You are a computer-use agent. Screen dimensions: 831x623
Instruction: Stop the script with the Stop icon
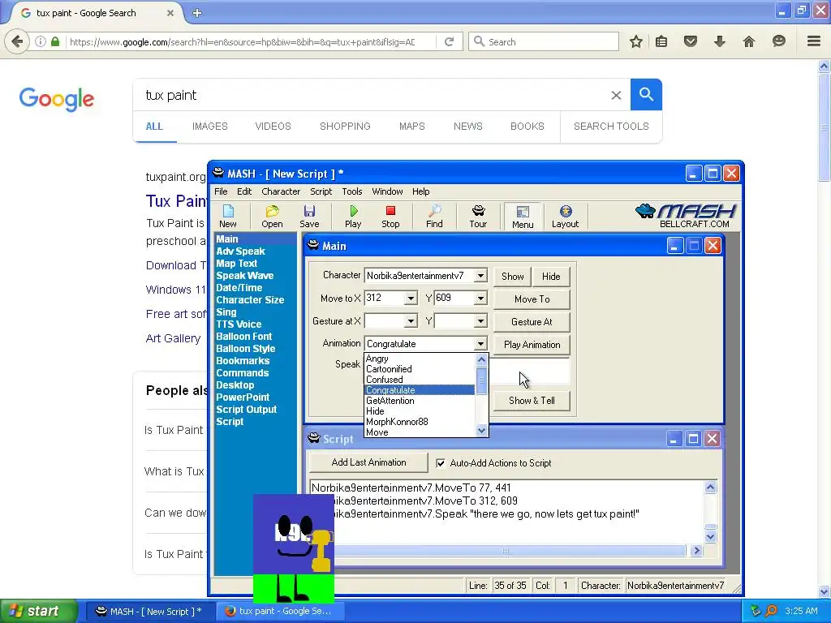[390, 216]
